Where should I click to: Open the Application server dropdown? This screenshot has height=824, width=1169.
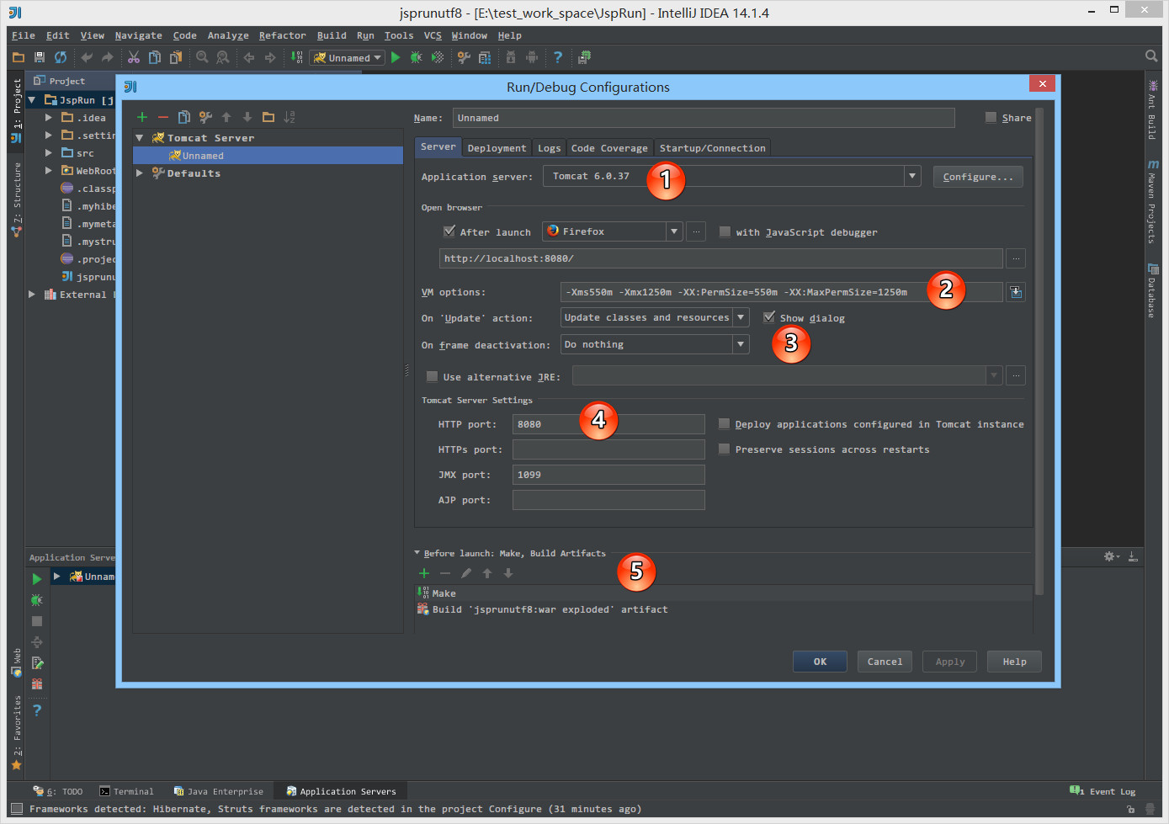pyautogui.click(x=911, y=176)
